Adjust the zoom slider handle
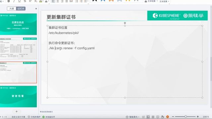 (185, 117)
